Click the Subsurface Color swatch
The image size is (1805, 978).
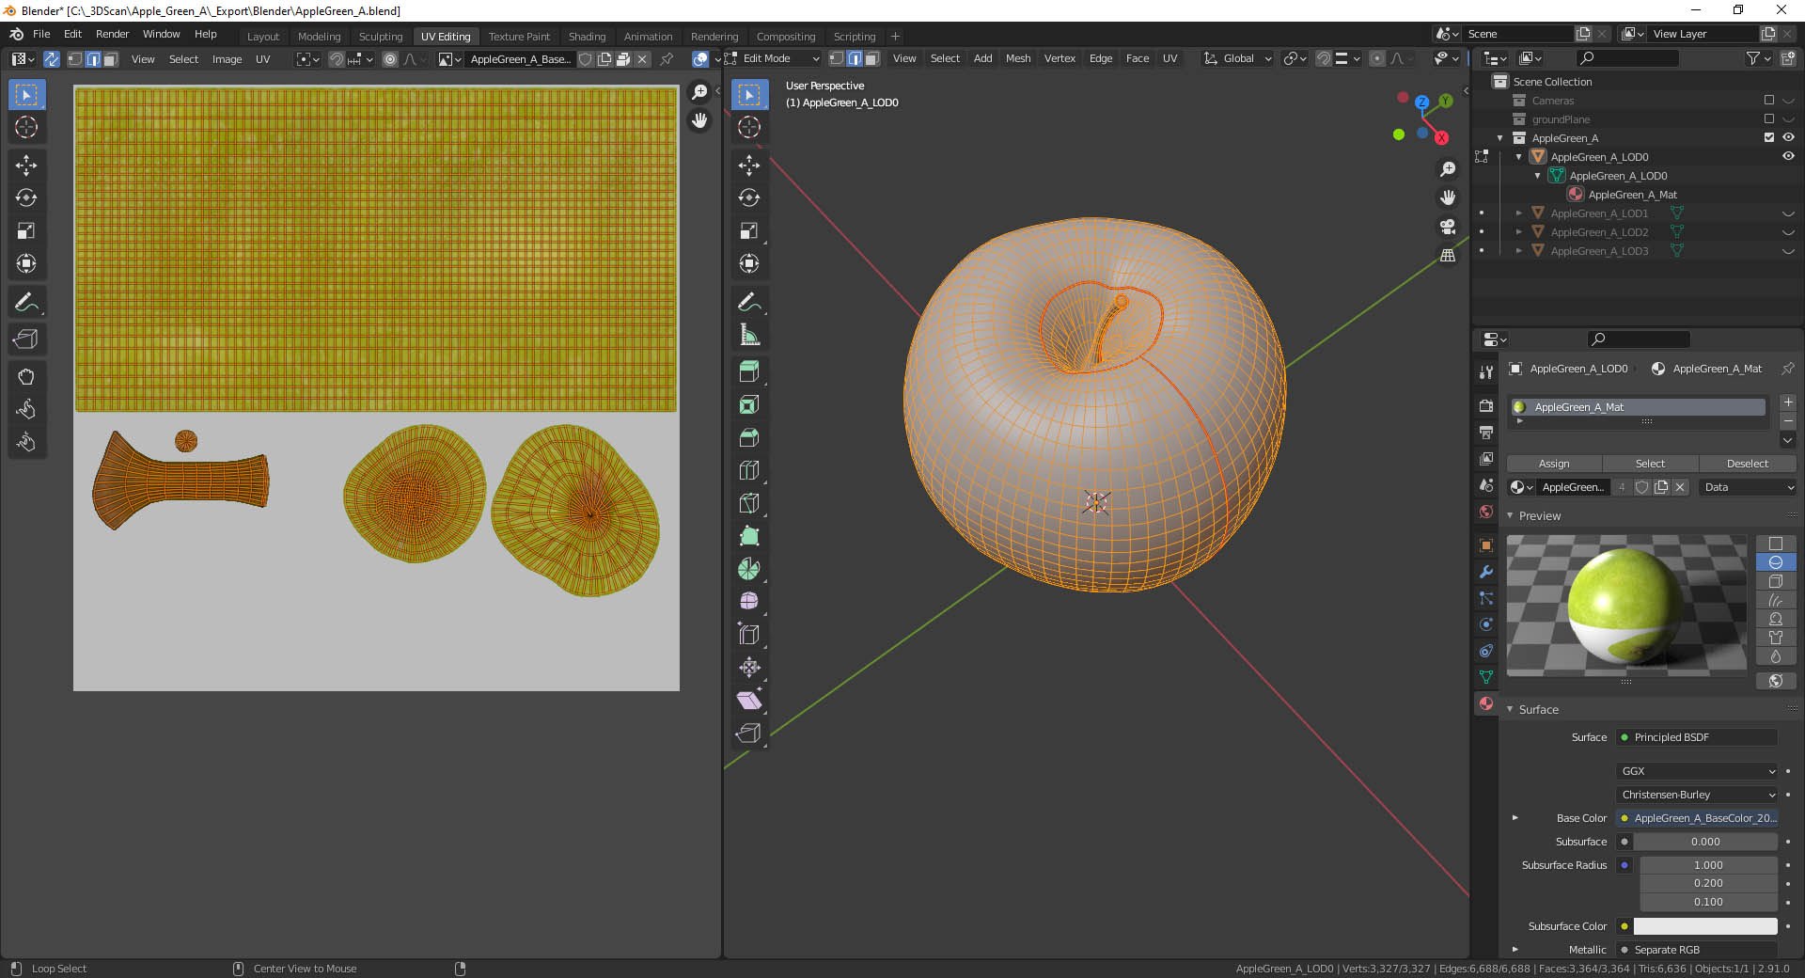pyautogui.click(x=1705, y=926)
